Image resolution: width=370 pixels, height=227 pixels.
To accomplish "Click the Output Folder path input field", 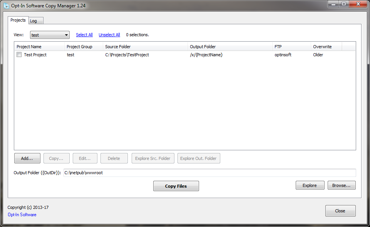I will (209, 173).
